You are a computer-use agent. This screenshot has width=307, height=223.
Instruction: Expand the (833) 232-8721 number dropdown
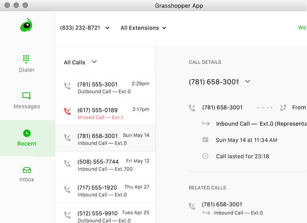(x=107, y=28)
